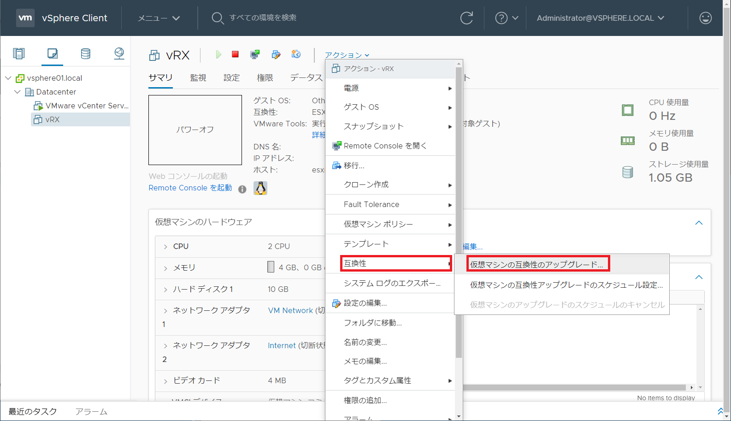Viewport: 731px width, 421px height.
Task: Click the CPU usage icon
Action: click(627, 110)
